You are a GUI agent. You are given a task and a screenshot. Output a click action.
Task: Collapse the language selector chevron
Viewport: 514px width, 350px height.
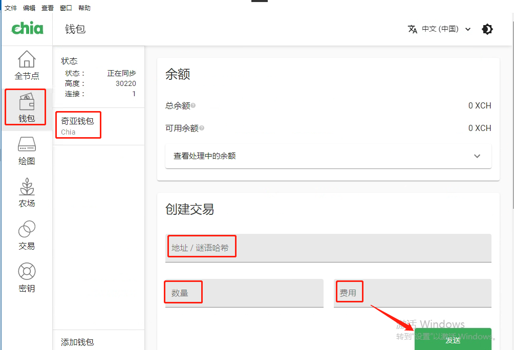[x=468, y=29]
